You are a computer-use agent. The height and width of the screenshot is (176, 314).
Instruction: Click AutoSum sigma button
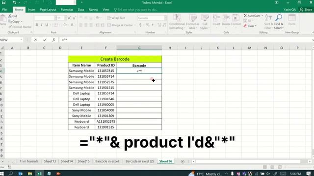point(252,16)
